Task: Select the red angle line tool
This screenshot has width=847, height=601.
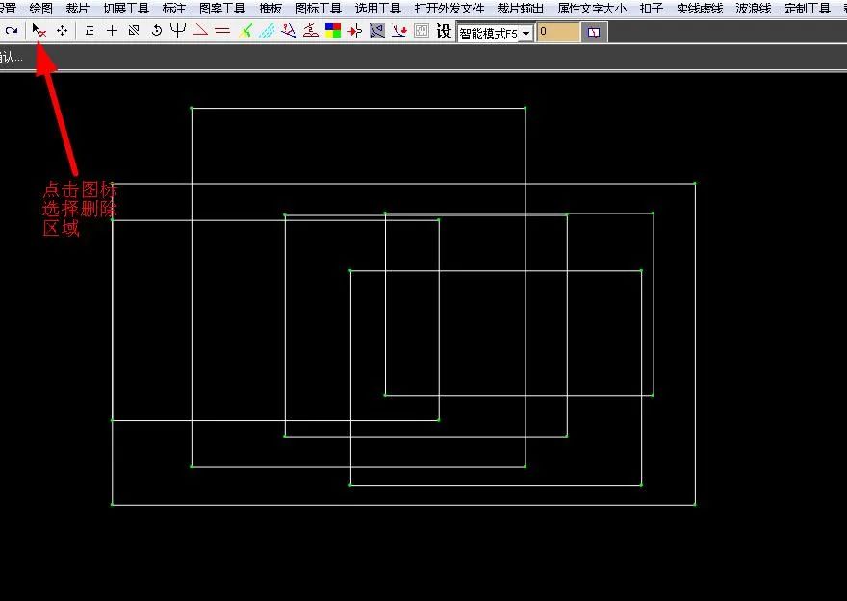Action: 200,31
